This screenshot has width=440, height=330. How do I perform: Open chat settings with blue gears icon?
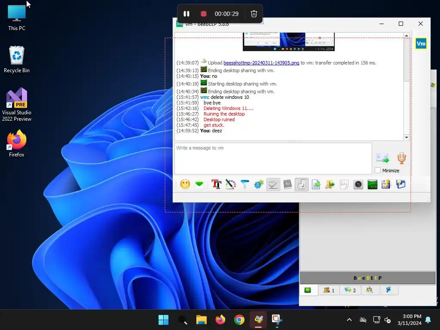[x=259, y=184]
